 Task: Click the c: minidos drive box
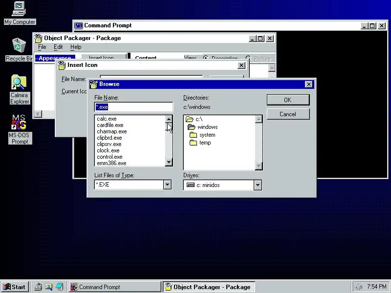(218, 185)
